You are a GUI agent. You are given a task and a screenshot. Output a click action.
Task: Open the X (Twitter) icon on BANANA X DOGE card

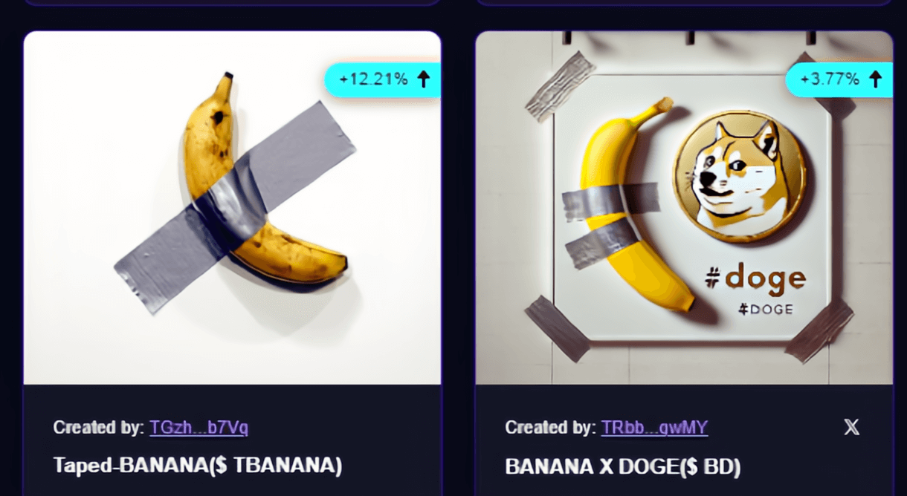(852, 427)
